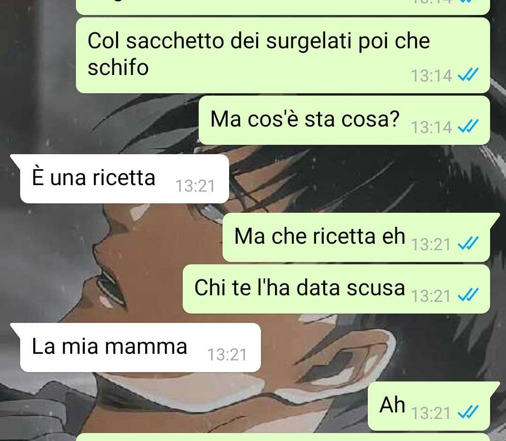The width and height of the screenshot is (506, 441).
Task: Tap 13:21 timestamp on 'È una ricetta'
Action: (195, 186)
